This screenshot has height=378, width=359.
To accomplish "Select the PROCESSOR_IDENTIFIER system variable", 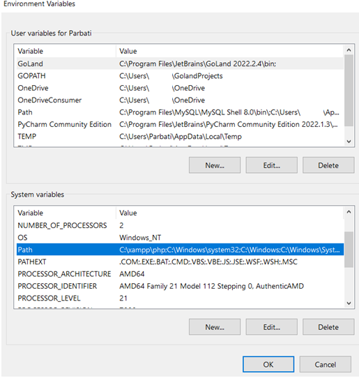I will tap(180, 286).
